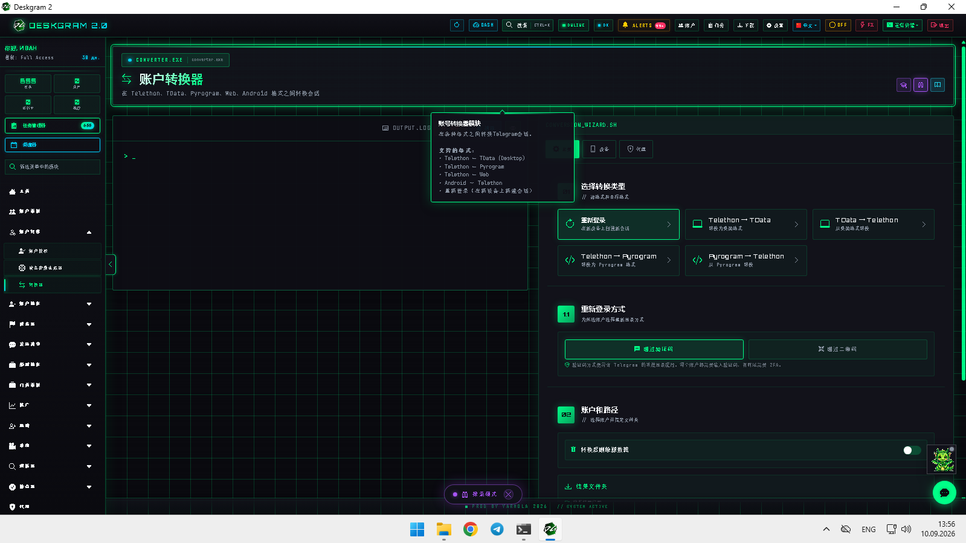Switch to the device tab in wizard
Screen dimensions: 966x543
point(599,149)
